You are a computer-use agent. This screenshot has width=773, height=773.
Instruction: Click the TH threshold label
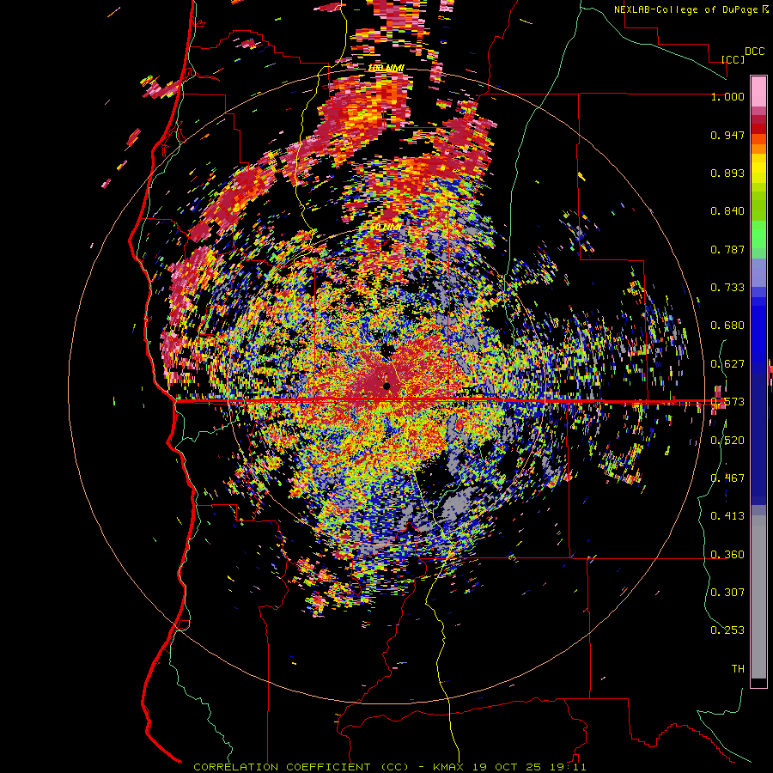tap(738, 669)
